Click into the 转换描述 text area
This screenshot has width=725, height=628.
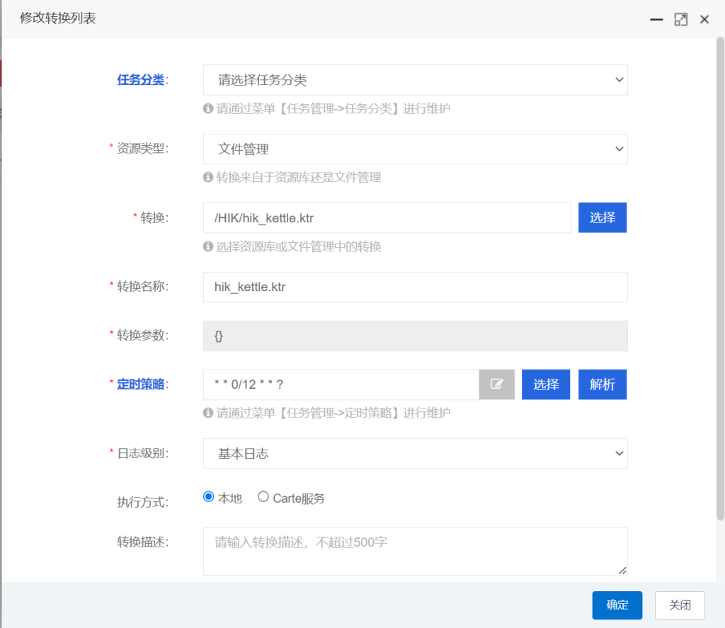tap(415, 552)
